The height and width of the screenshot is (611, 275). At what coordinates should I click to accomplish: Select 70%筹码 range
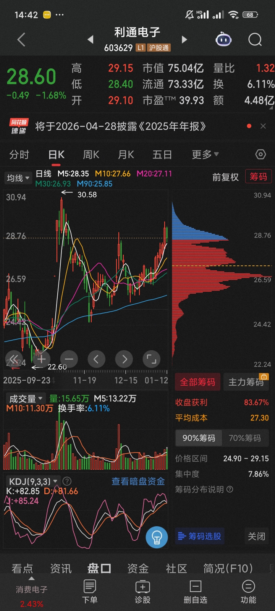[245, 438]
